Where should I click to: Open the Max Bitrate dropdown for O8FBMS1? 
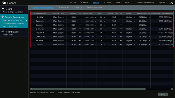[149, 45]
